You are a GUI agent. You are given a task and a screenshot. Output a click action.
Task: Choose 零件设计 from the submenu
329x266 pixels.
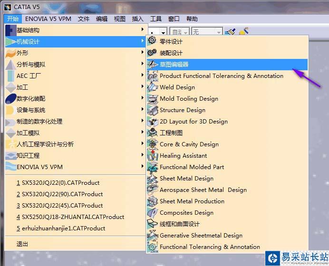point(227,41)
